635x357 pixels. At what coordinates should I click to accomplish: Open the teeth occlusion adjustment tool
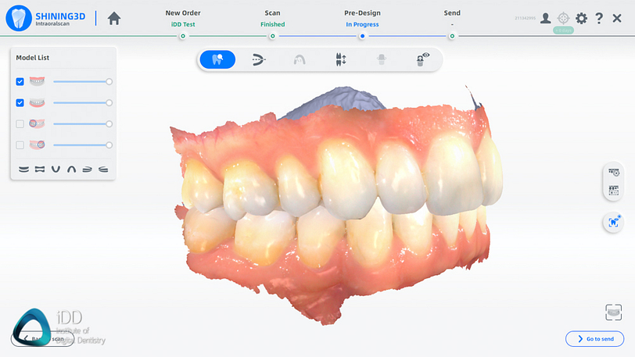(340, 59)
